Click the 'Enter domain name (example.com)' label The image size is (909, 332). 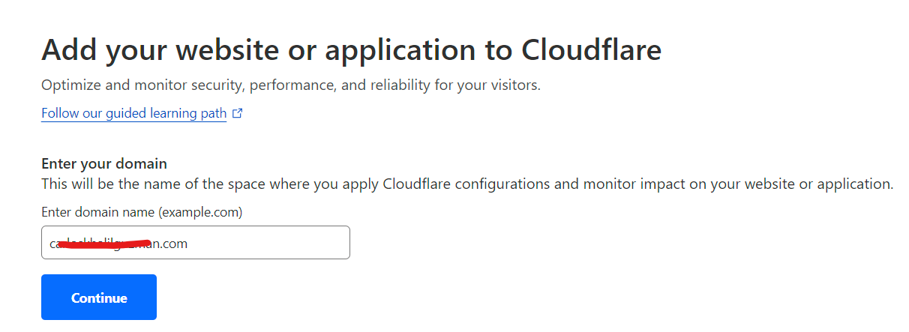click(x=142, y=212)
